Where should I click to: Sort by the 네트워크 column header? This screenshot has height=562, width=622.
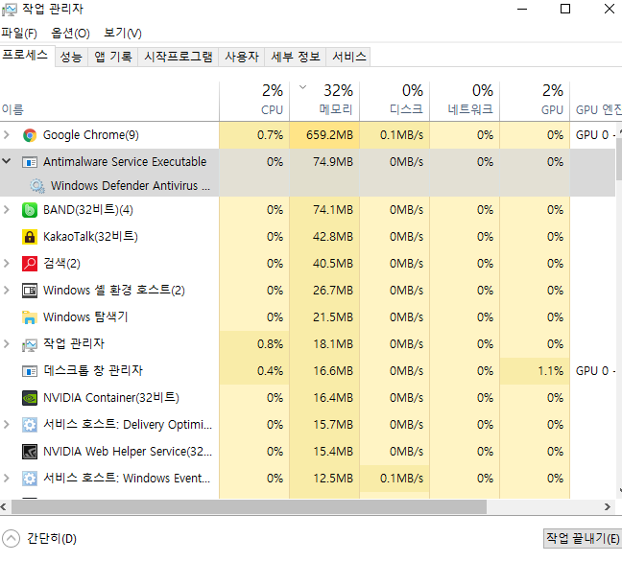pyautogui.click(x=465, y=101)
